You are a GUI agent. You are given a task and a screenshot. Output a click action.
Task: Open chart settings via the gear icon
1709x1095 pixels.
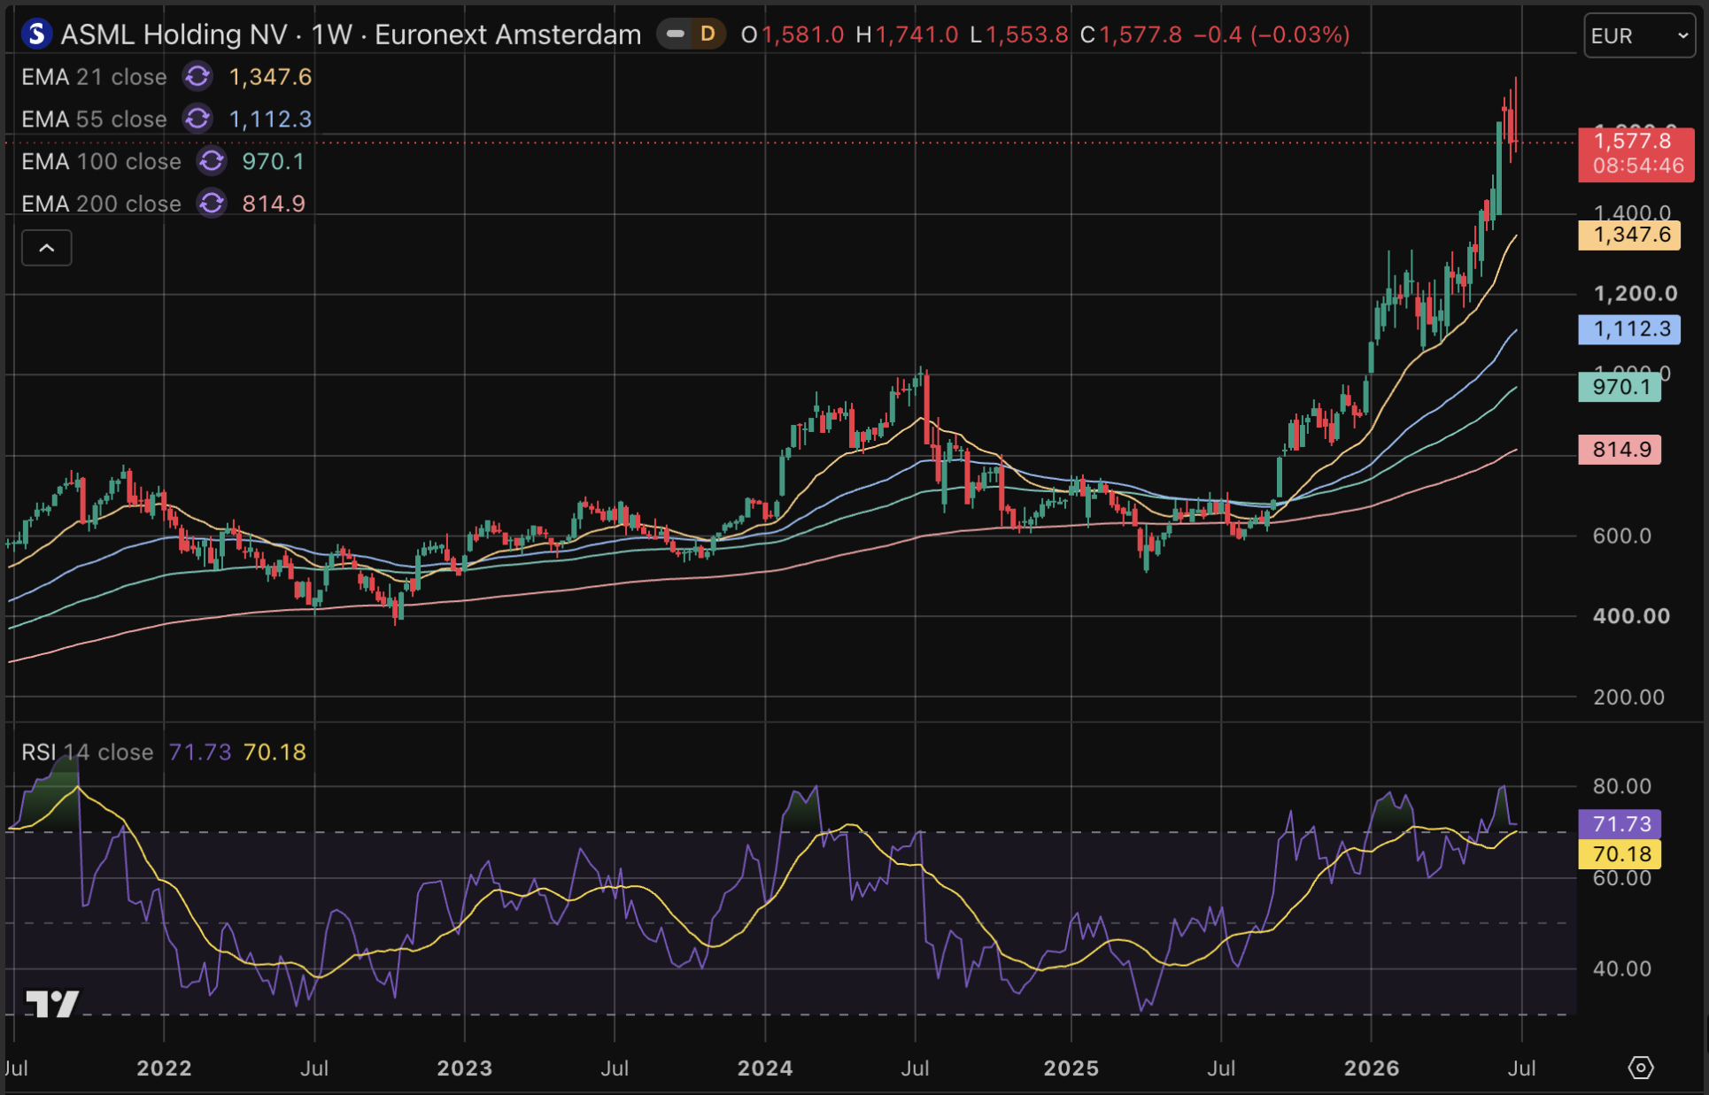coord(1641,1068)
